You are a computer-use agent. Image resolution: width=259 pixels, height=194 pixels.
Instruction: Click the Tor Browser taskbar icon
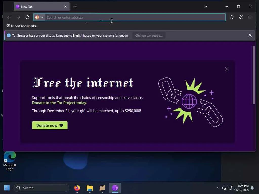click(115, 188)
